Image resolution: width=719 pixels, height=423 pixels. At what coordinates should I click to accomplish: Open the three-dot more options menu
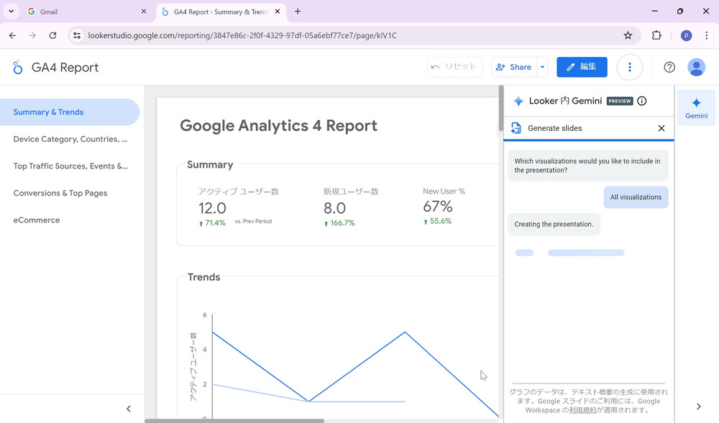coord(630,67)
